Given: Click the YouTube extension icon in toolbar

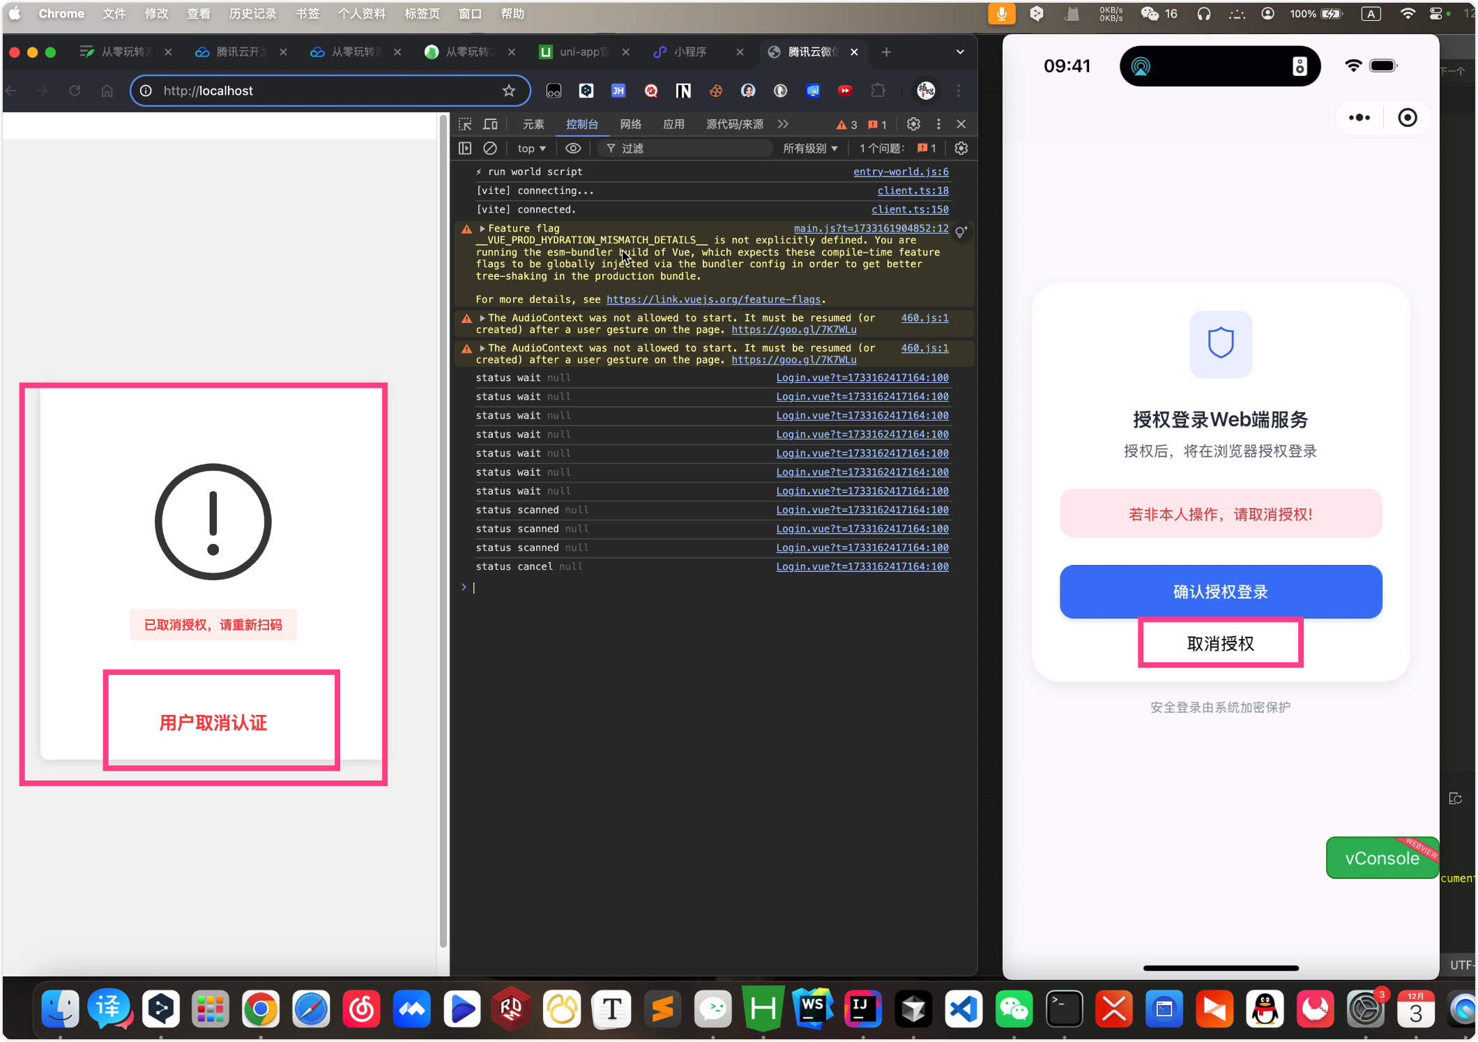Looking at the screenshot, I should (x=845, y=91).
